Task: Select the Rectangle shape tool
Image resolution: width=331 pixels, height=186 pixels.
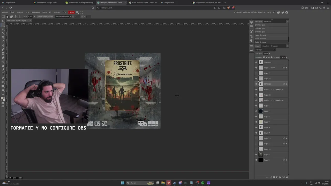Action: click(3, 86)
